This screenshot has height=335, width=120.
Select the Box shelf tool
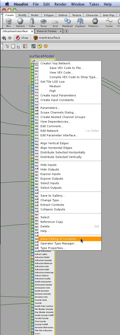9,23
